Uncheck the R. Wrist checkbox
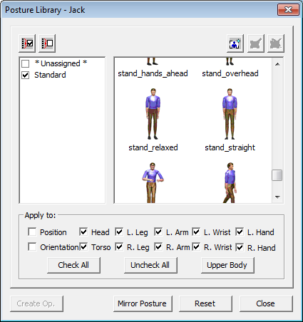303x322 pixels. (x=196, y=247)
